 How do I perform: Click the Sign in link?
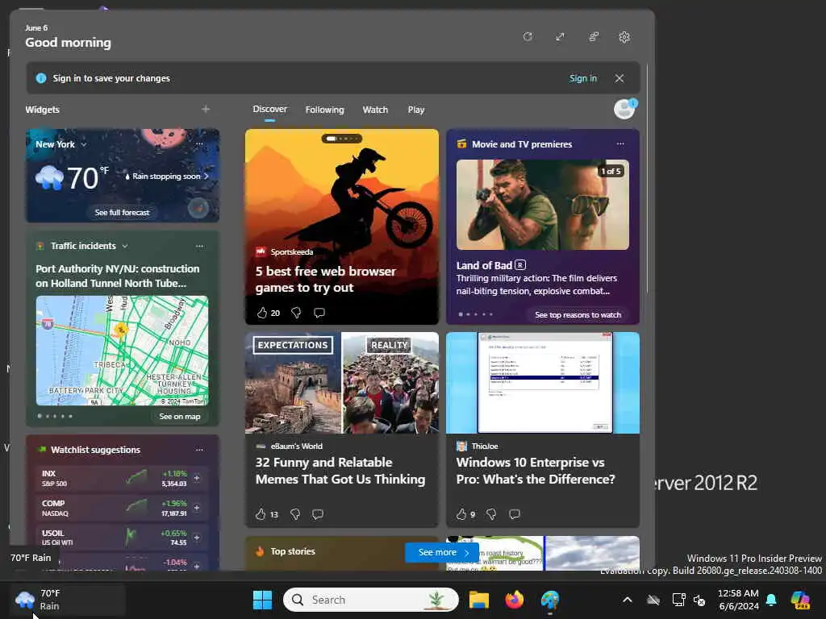[x=582, y=78]
